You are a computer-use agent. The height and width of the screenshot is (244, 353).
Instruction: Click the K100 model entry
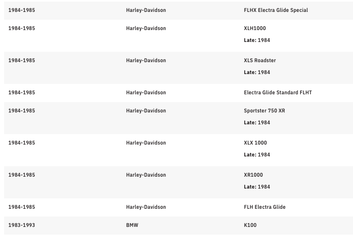coord(250,225)
